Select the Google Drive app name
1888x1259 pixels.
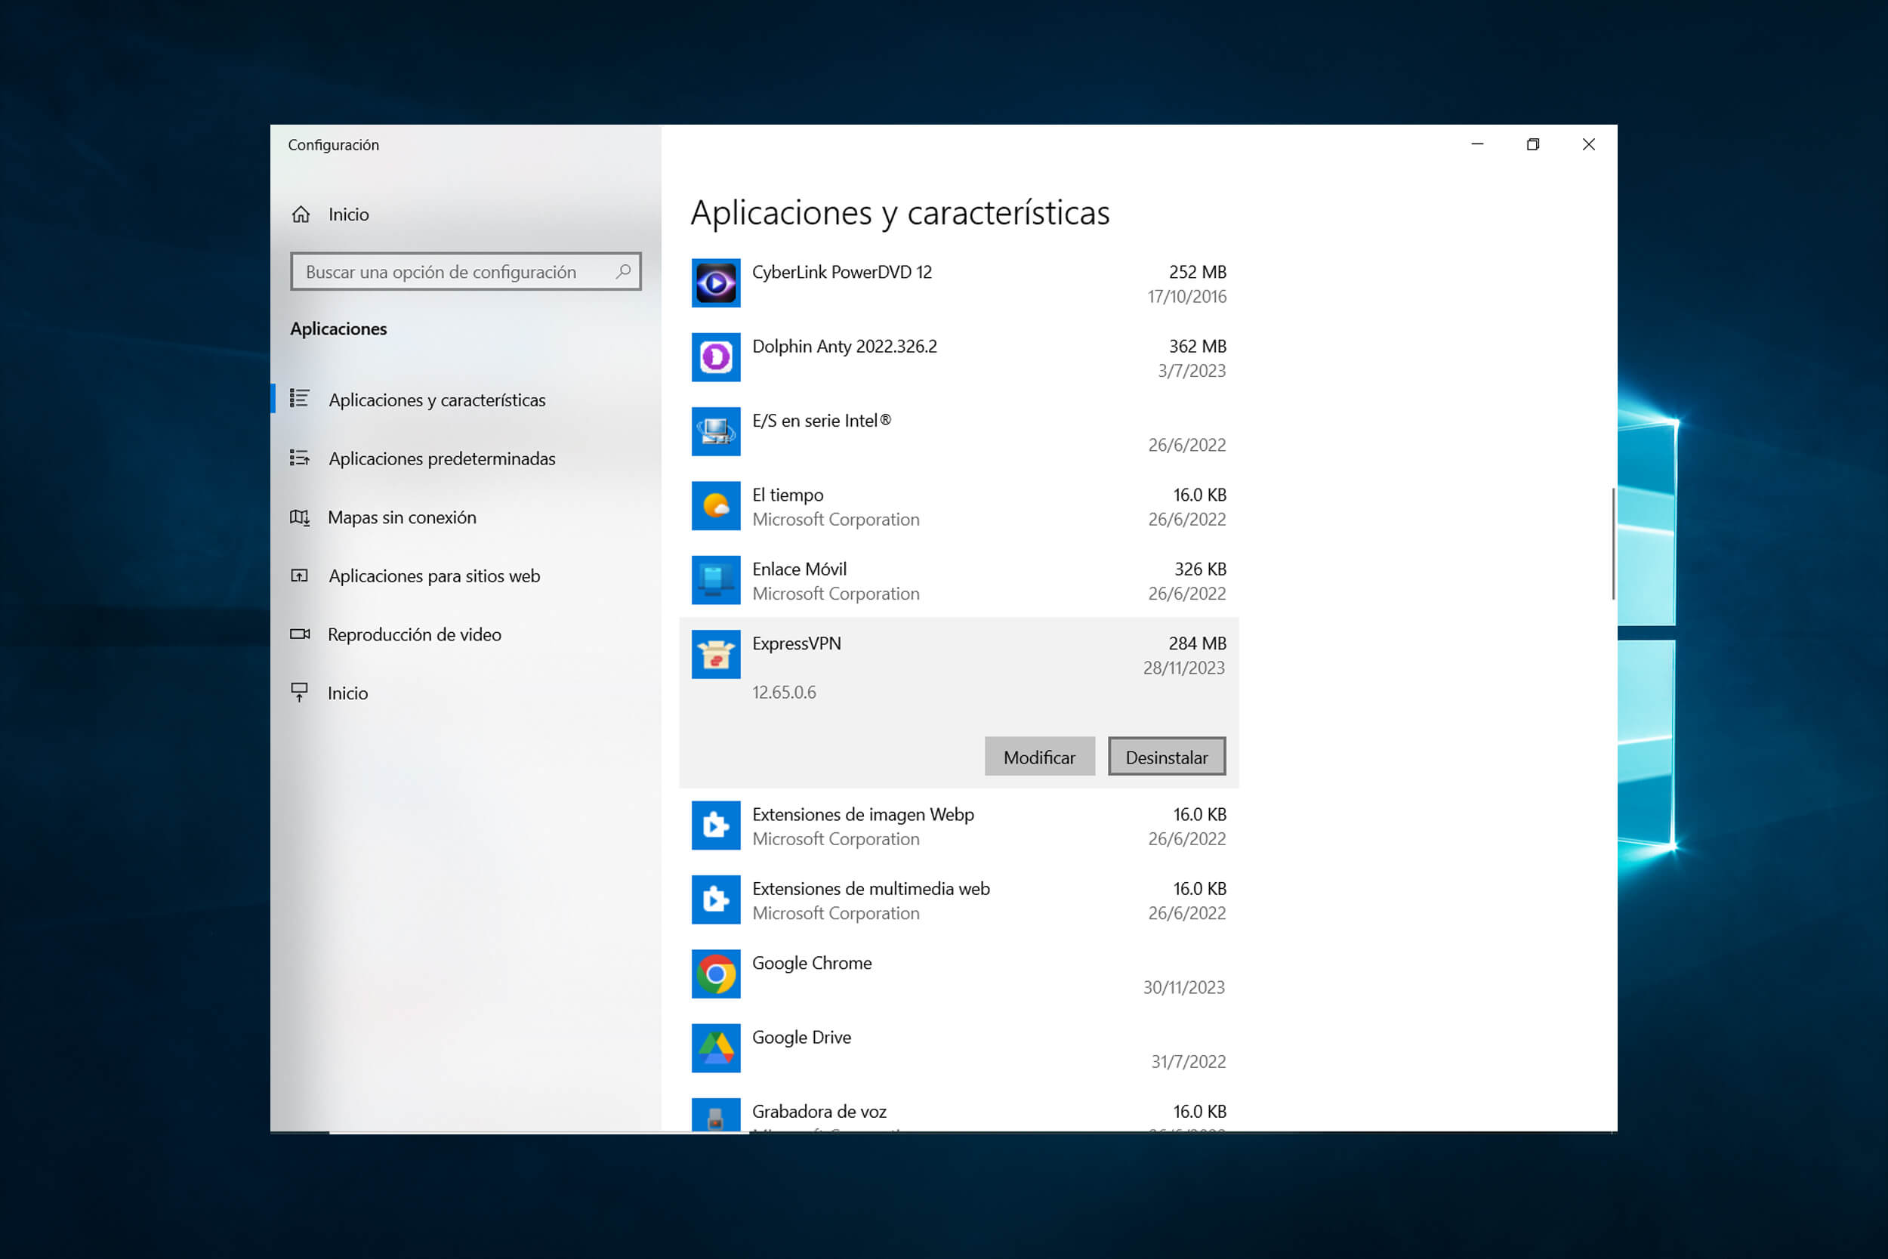click(801, 1038)
